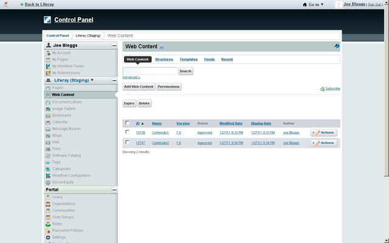Select the Pages icon in sidebar
Screen dimensions: 389x243
pos(48,88)
